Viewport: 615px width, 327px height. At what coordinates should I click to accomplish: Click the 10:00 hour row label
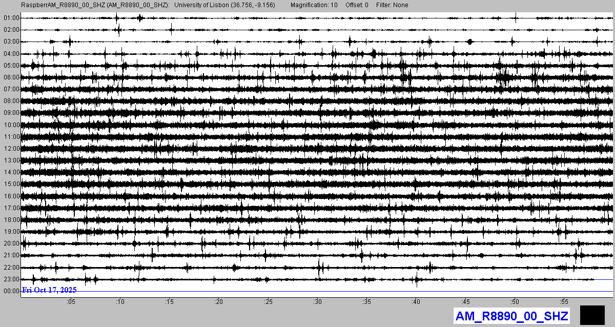11,125
